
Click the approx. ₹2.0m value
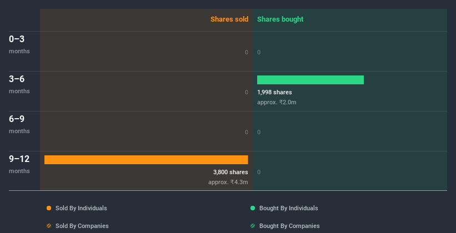[x=277, y=102]
